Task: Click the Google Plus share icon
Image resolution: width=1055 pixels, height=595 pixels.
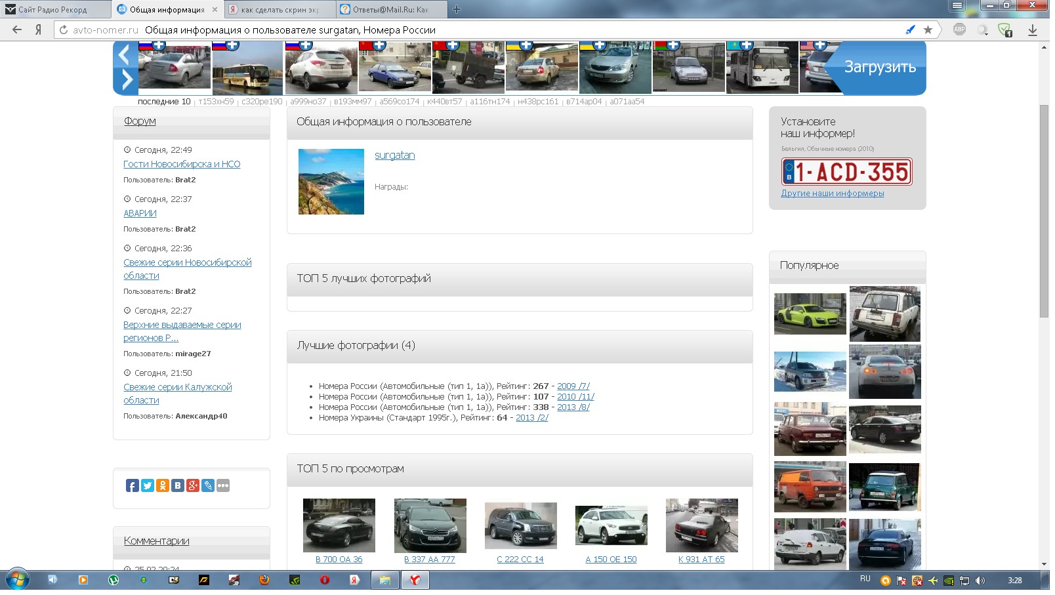Action: click(x=193, y=485)
